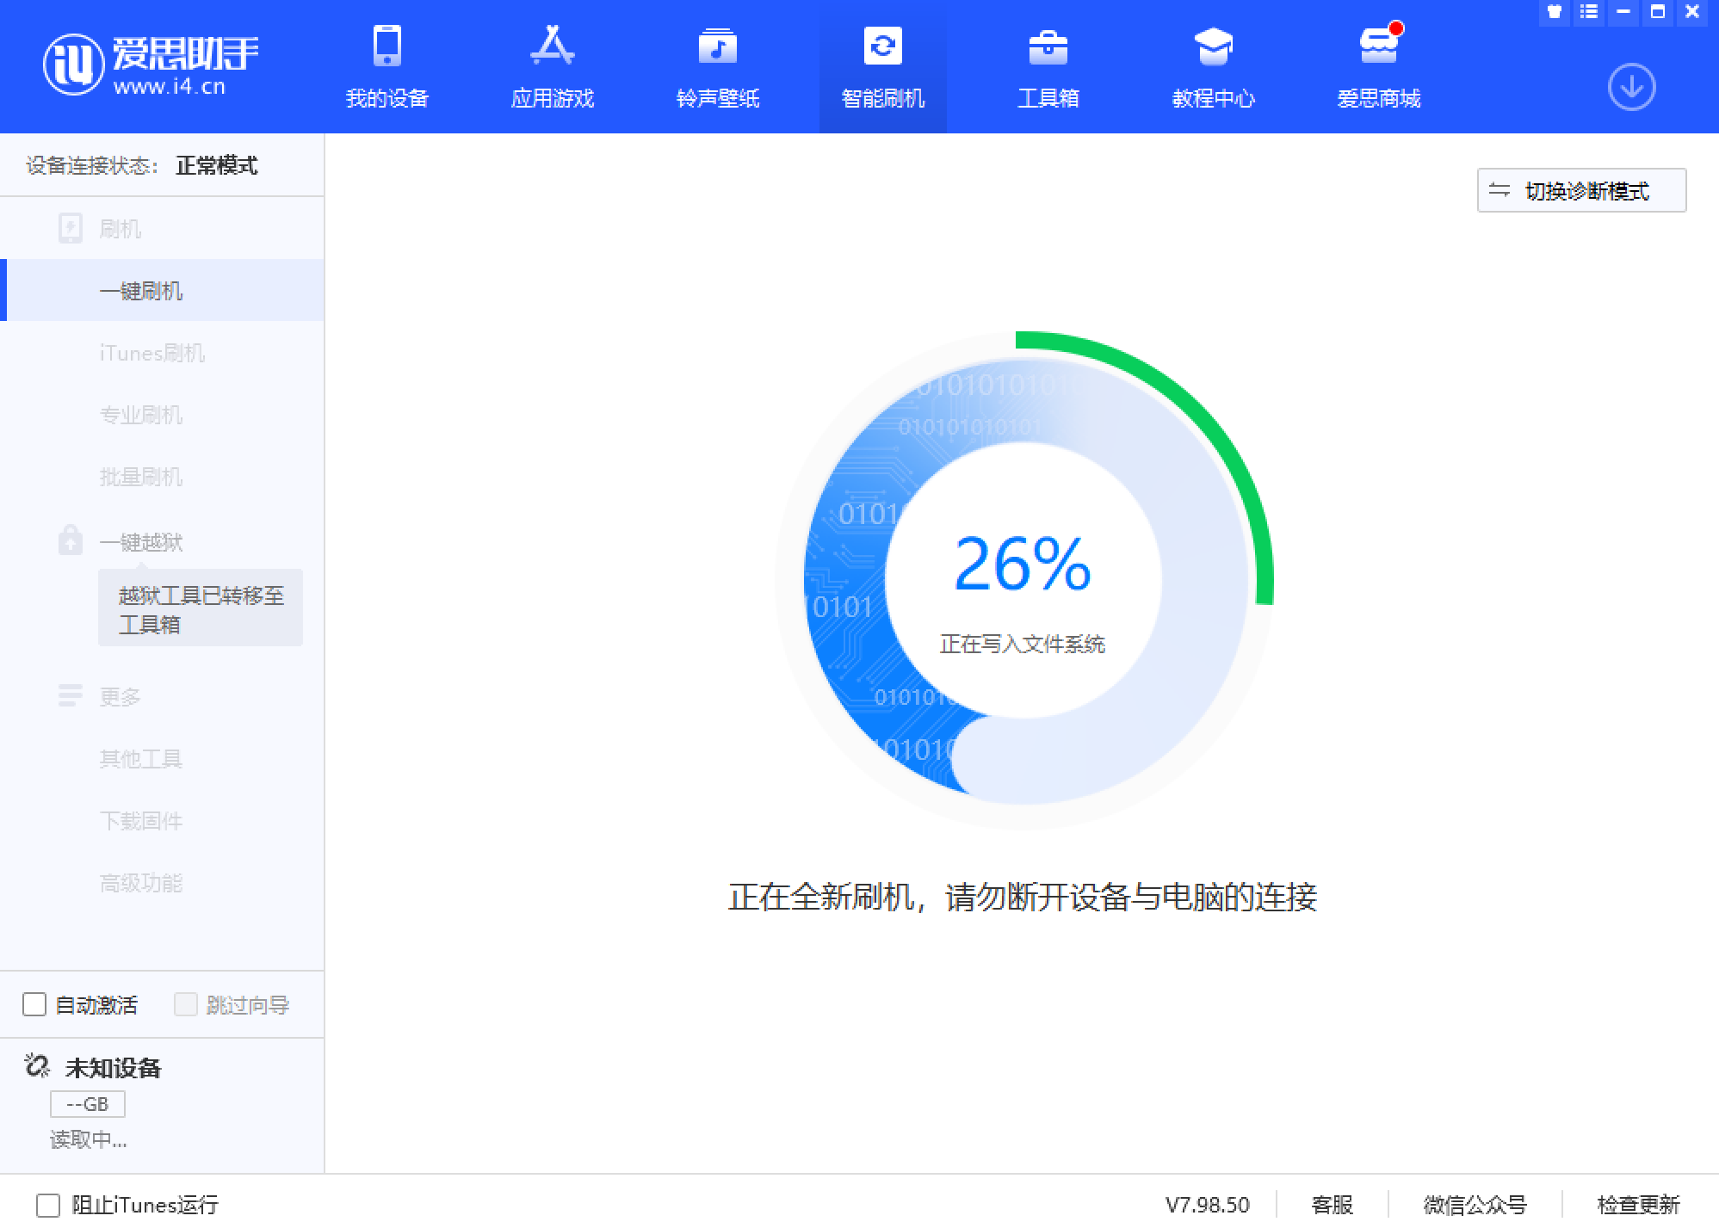Image resolution: width=1719 pixels, height=1228 pixels.
Task: Select iTunes刷机 in the sidebar
Action: coord(151,353)
